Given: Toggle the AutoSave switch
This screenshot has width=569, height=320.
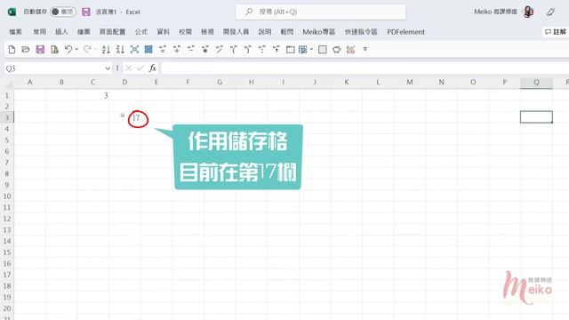Looking at the screenshot, I should tap(63, 12).
